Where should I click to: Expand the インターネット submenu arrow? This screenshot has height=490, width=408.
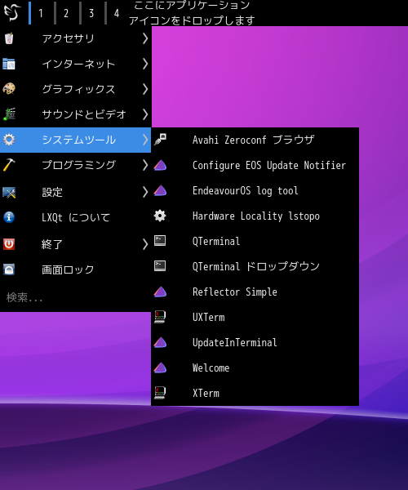145,64
